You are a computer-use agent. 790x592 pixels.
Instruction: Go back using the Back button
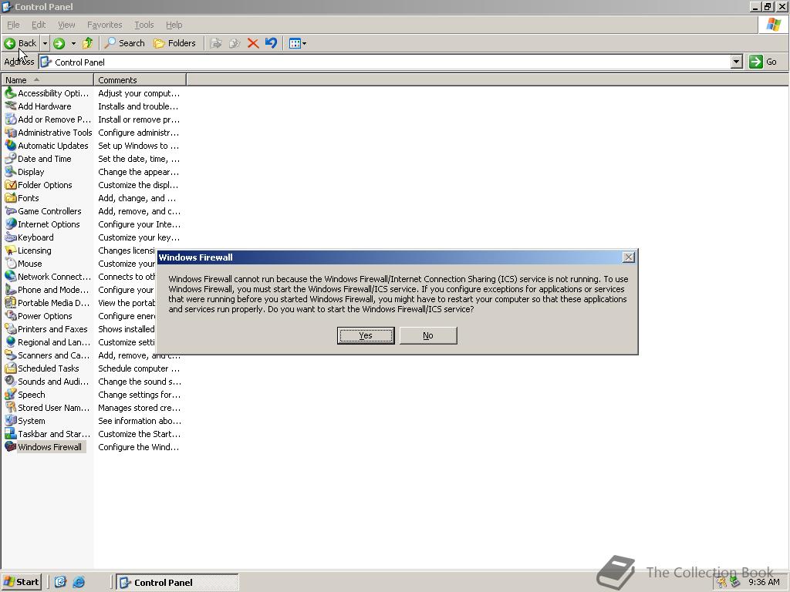[x=21, y=43]
